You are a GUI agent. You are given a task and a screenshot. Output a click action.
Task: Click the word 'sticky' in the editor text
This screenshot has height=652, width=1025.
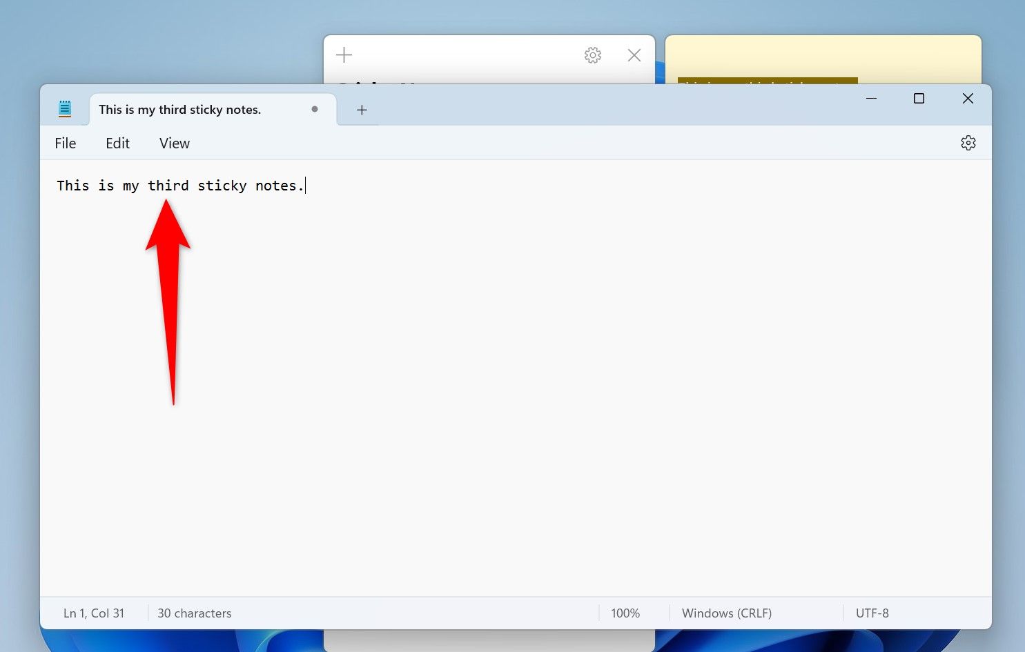(222, 186)
